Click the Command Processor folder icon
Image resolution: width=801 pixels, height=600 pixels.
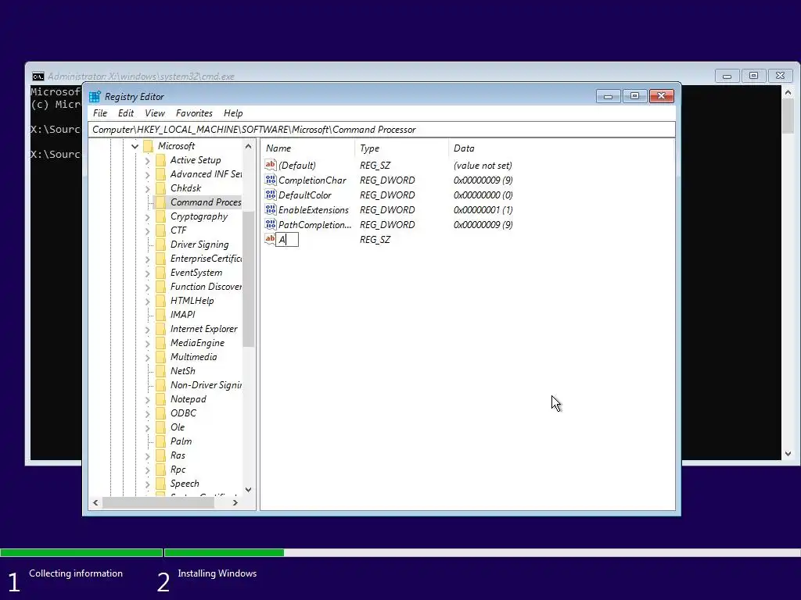click(x=160, y=202)
